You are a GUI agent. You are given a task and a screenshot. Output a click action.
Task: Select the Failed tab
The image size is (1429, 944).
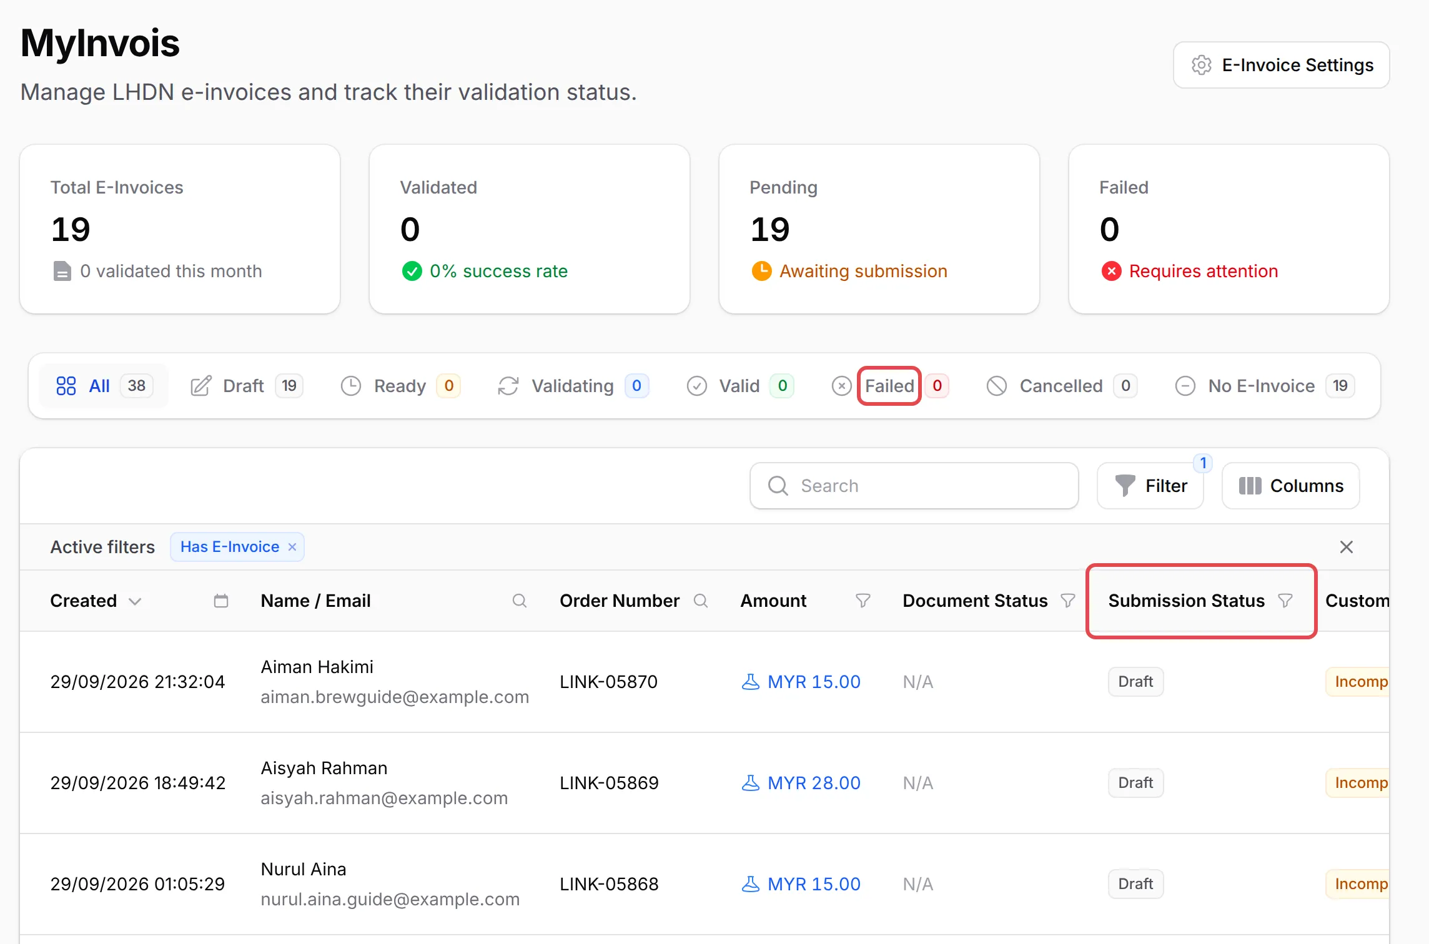tap(889, 386)
